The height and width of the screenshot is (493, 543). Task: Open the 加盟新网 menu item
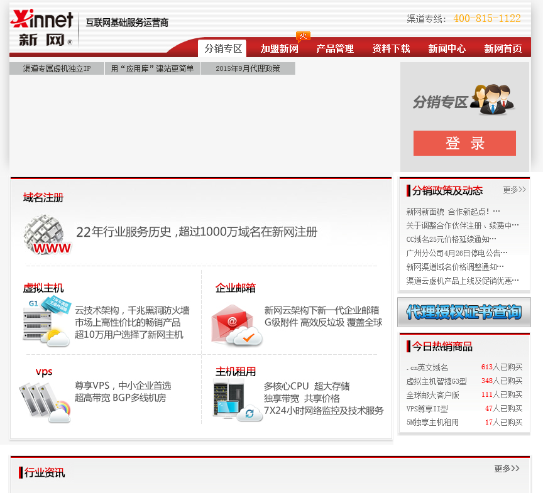coord(280,49)
